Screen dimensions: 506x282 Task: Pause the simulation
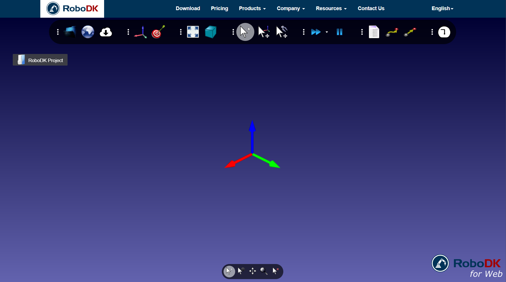pos(340,32)
